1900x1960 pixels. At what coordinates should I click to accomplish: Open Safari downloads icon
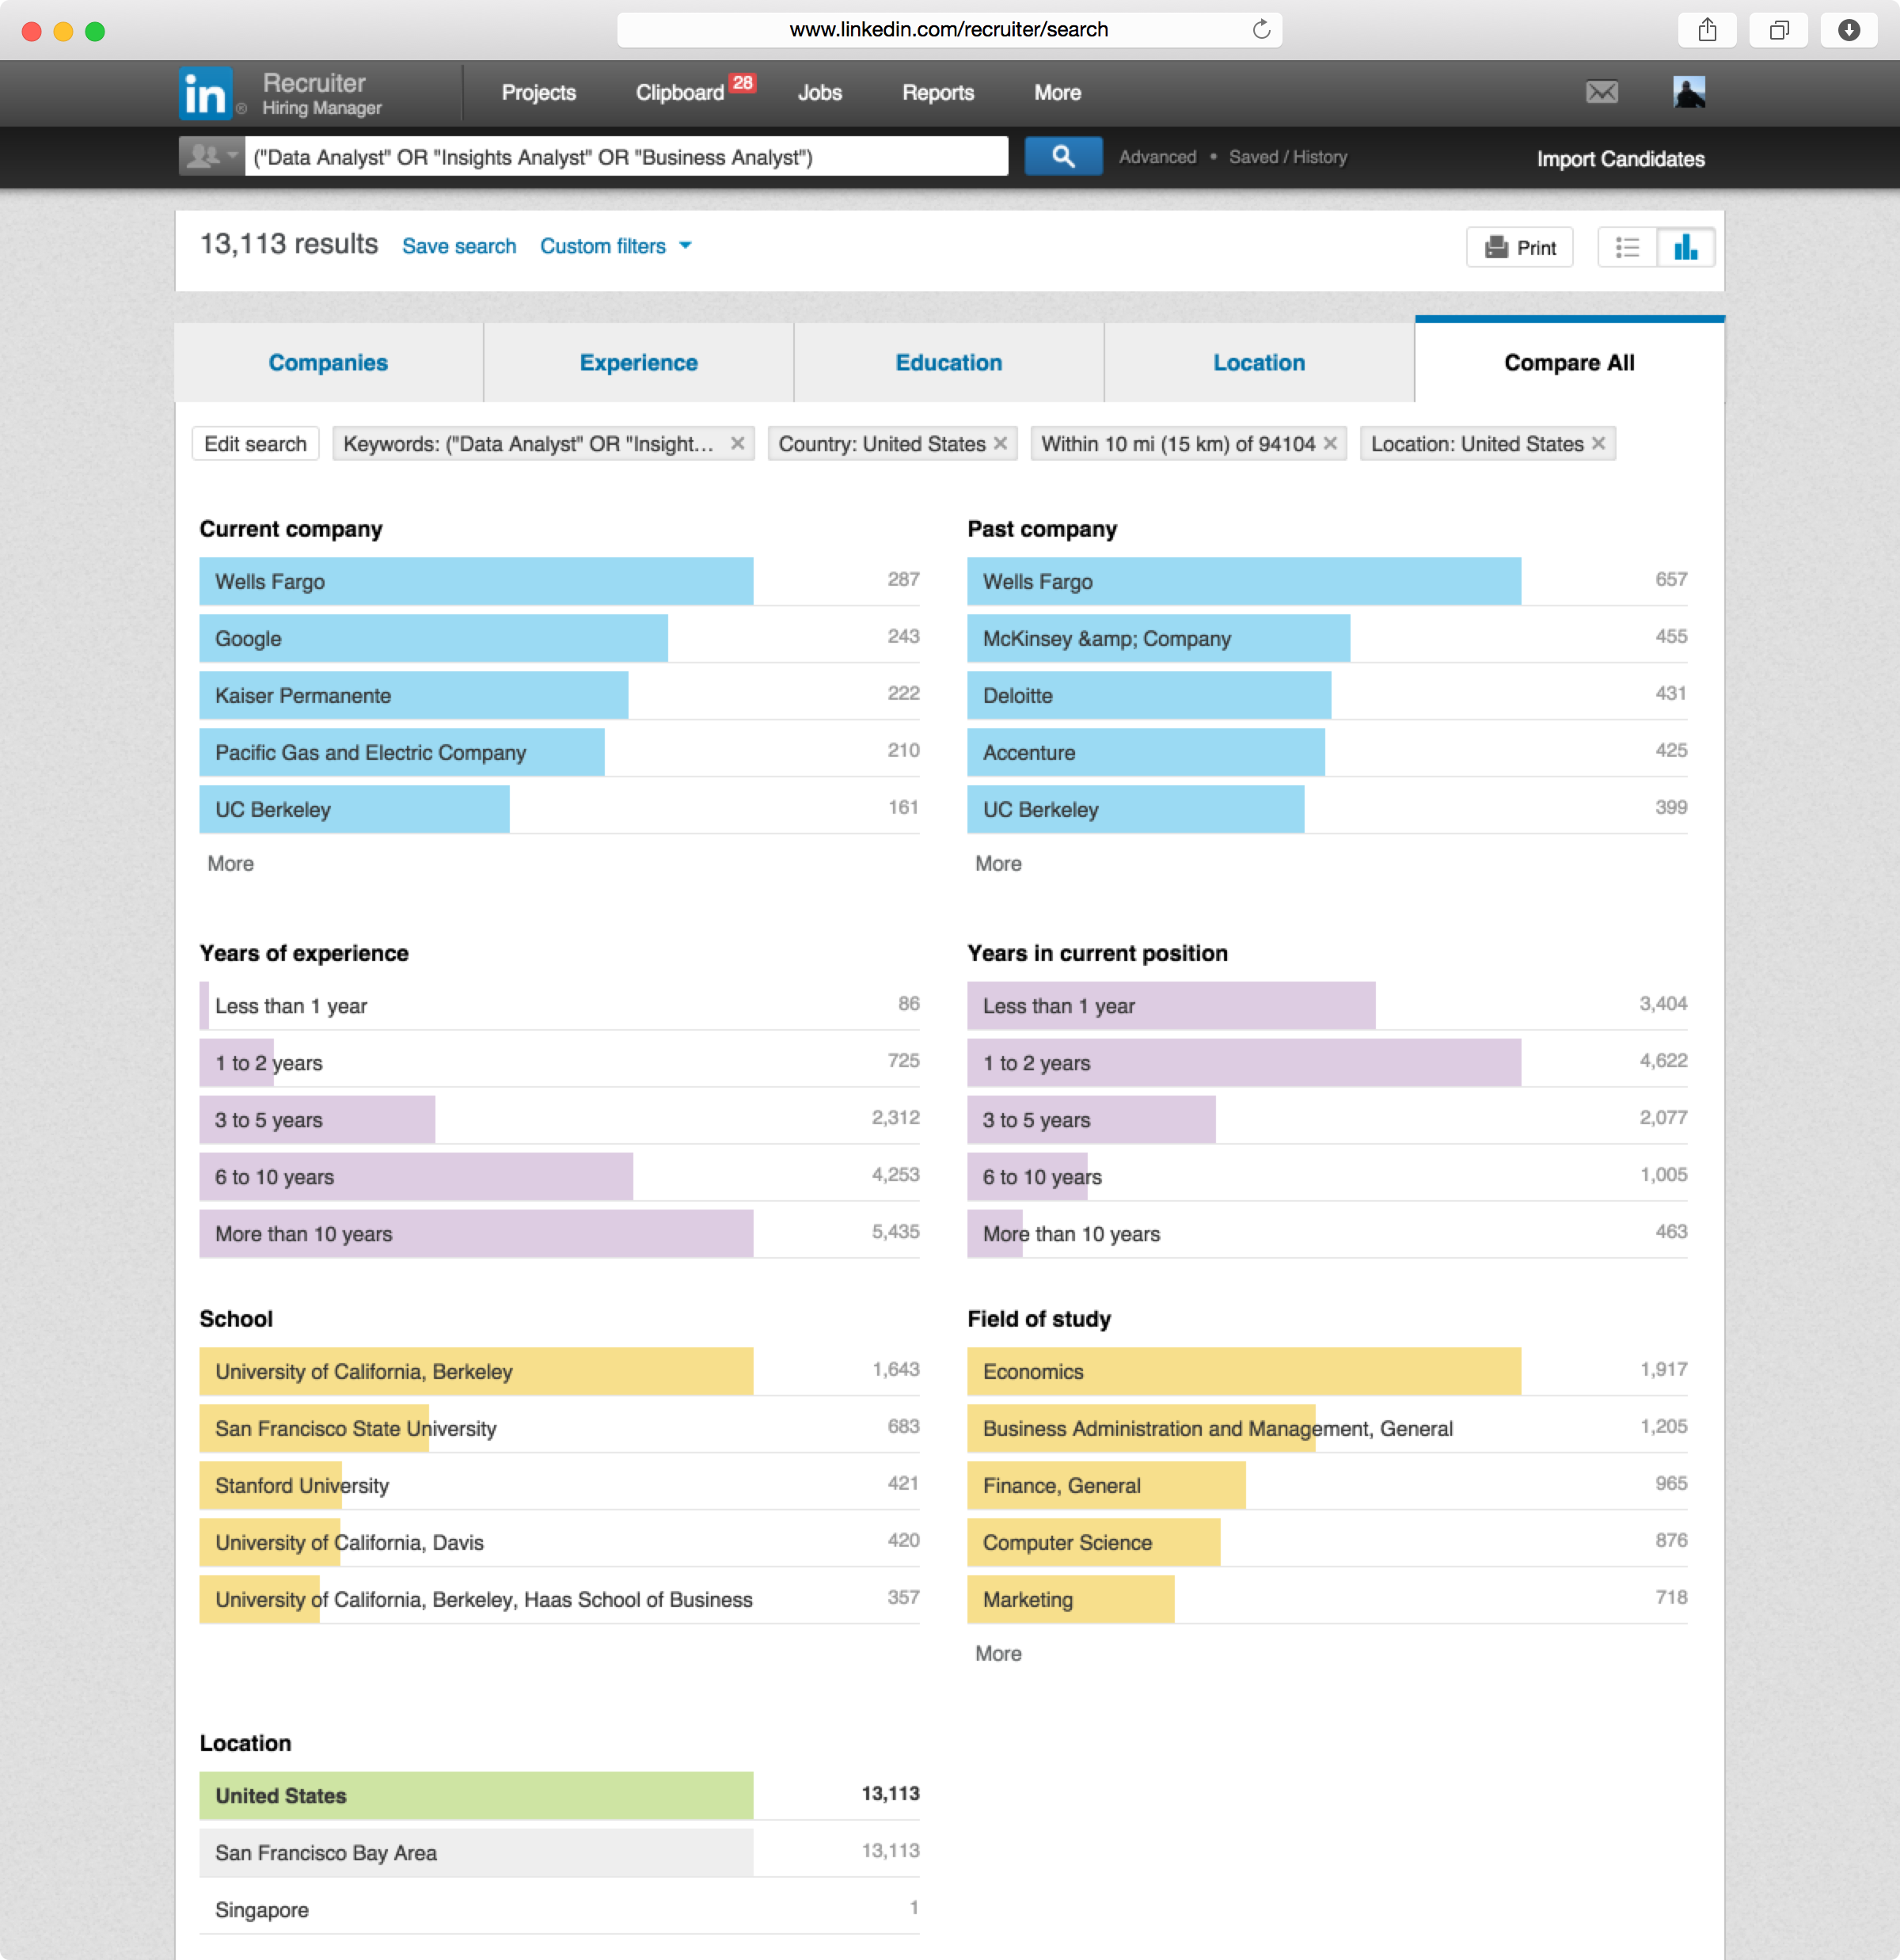(x=1848, y=30)
